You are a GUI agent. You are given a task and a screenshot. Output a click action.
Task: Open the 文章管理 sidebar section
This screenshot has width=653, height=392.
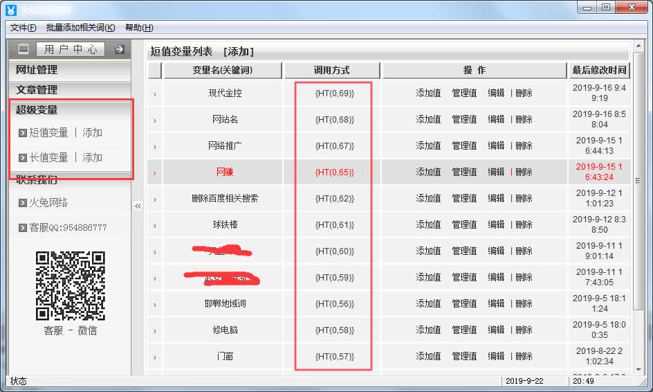(37, 90)
